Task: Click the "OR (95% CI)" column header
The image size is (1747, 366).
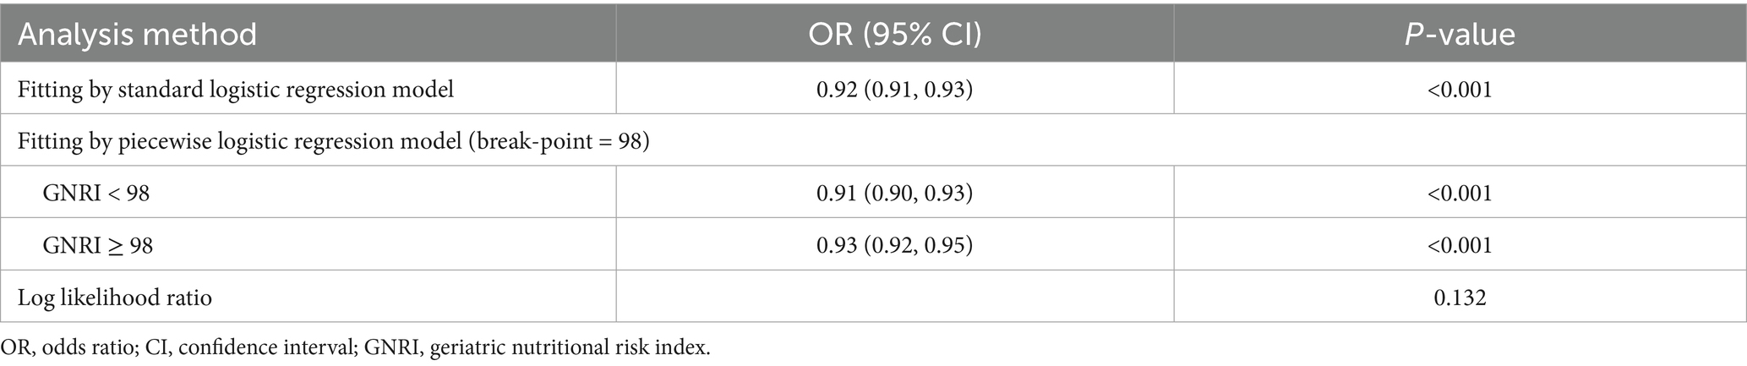Action: coord(894,35)
